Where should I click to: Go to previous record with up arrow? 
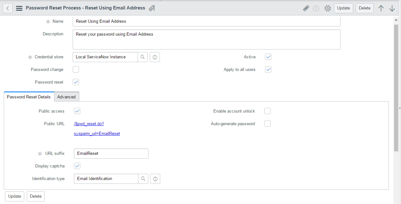[x=381, y=8]
